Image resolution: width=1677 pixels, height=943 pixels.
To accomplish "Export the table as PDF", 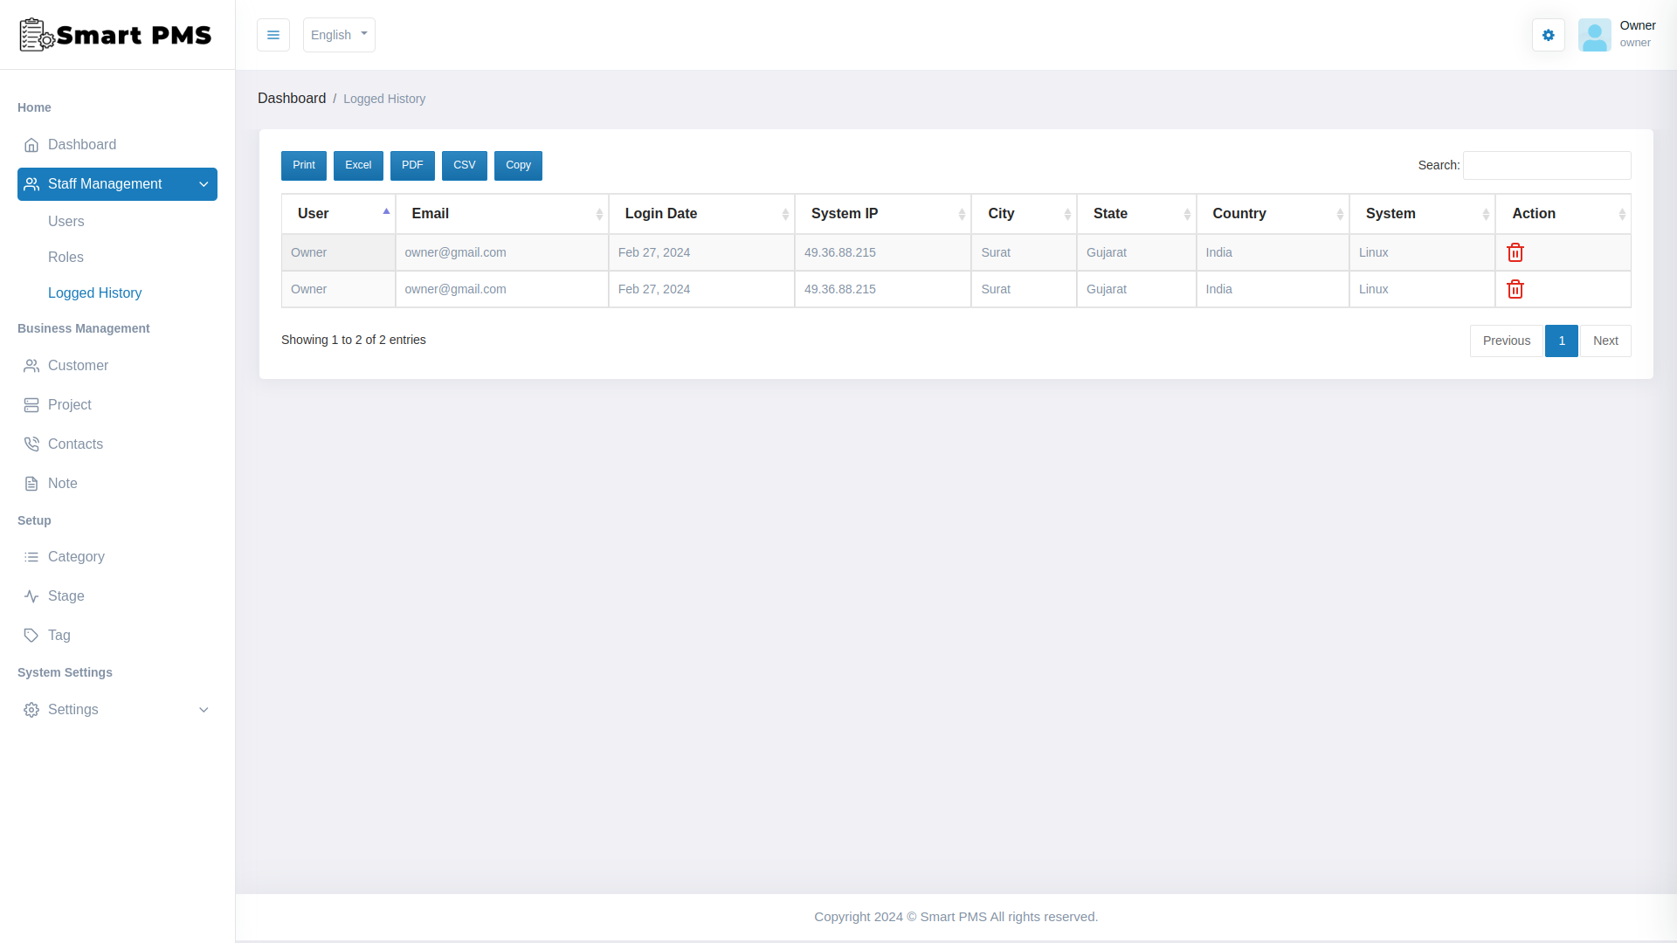I will coord(412,165).
